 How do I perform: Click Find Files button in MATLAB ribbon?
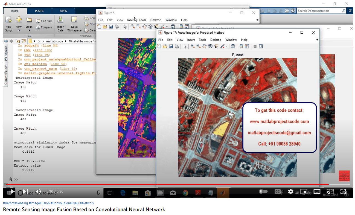point(44,21)
